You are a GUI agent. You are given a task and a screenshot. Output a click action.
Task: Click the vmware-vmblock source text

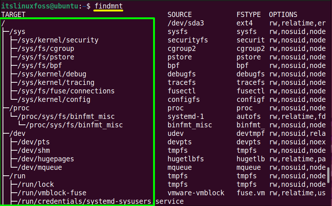coord(196,193)
